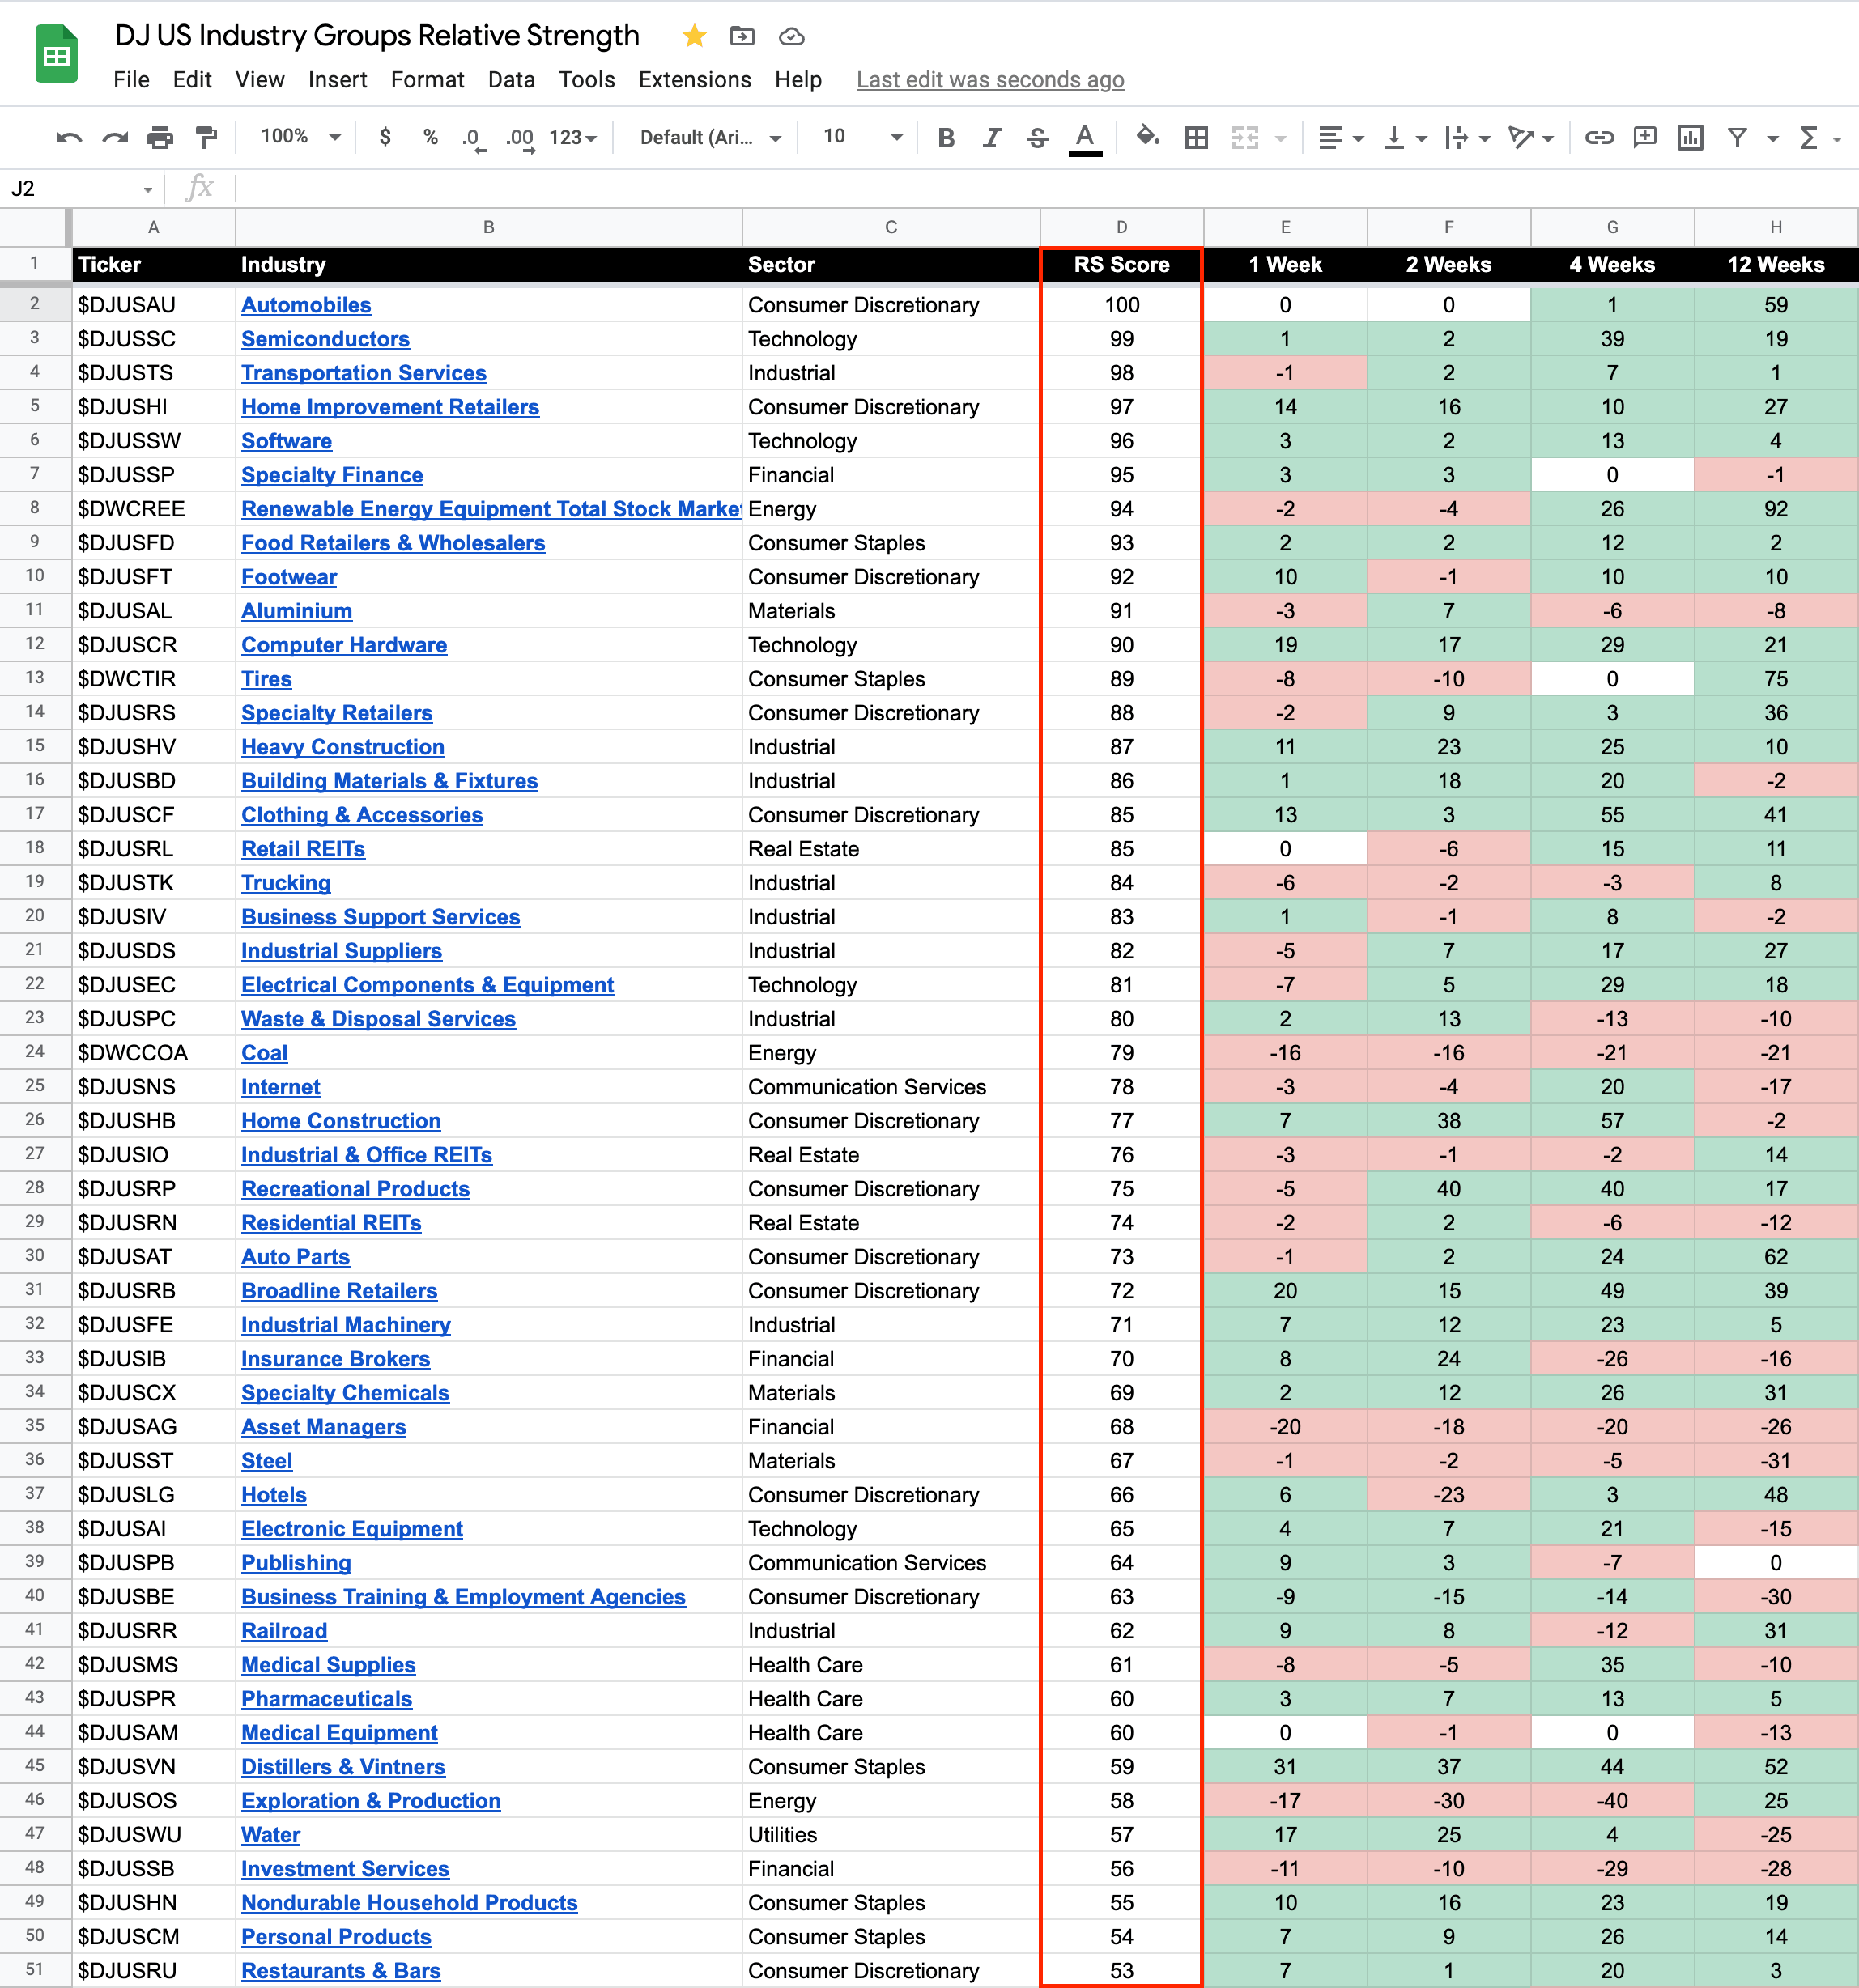The width and height of the screenshot is (1859, 1988).
Task: Toggle italic formatting
Action: 992,138
